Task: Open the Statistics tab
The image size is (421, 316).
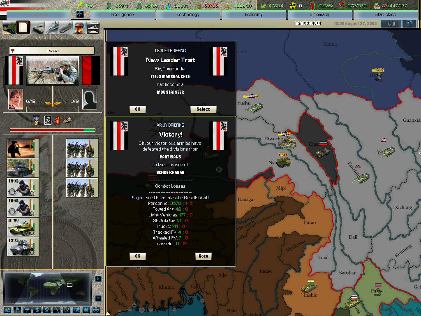Action: point(385,14)
